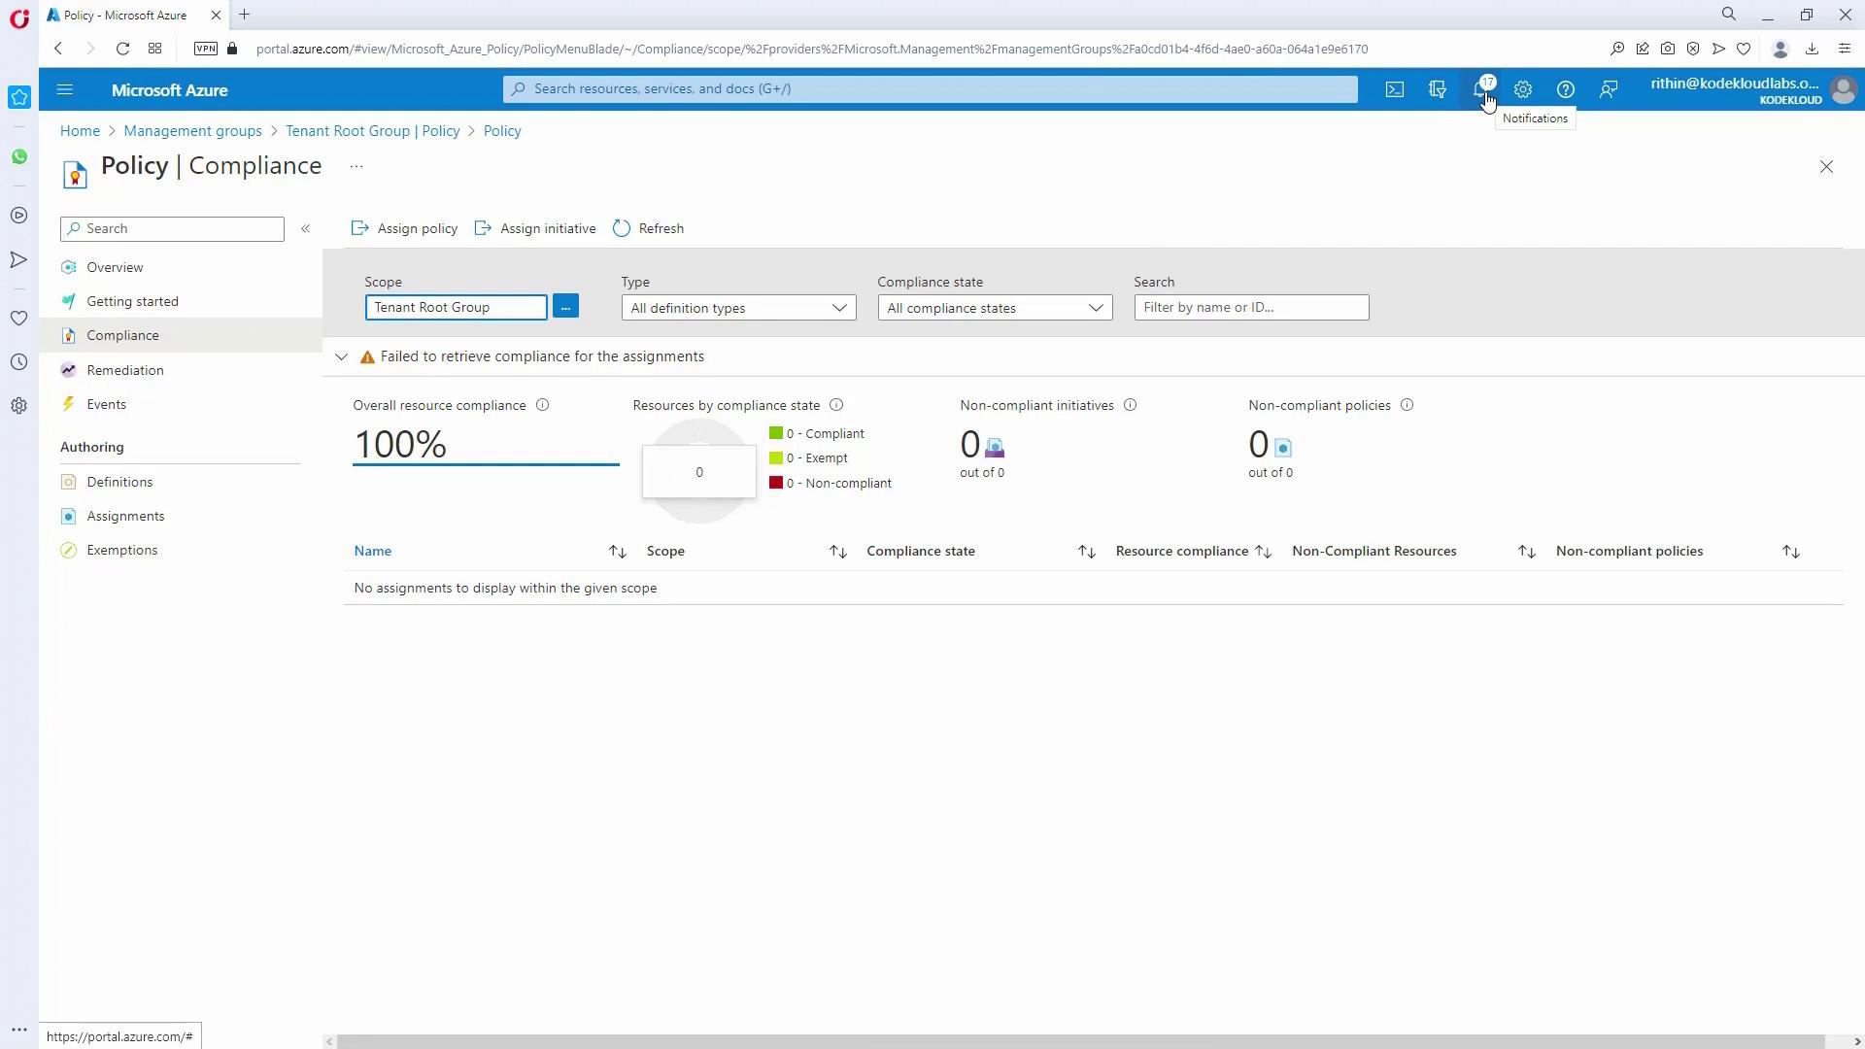The image size is (1865, 1049).
Task: Collapse the Failed to retrieve compliance warning
Action: click(341, 356)
